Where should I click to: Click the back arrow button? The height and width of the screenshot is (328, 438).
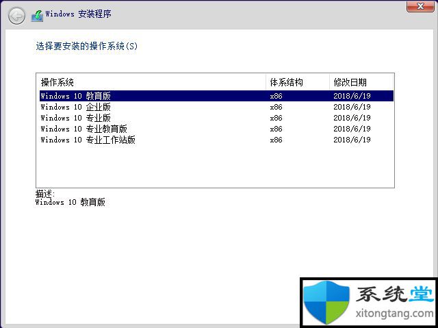coord(16,16)
